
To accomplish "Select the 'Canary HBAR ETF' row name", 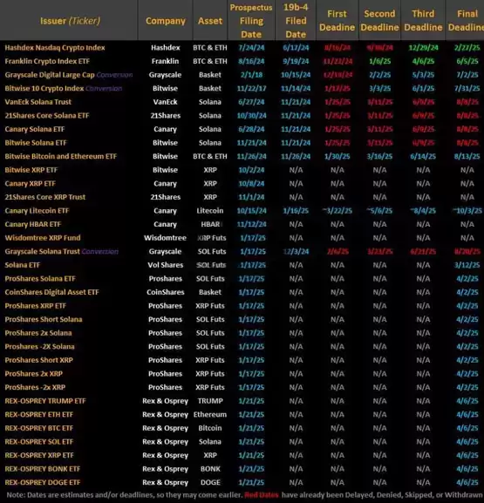I will pos(33,224).
